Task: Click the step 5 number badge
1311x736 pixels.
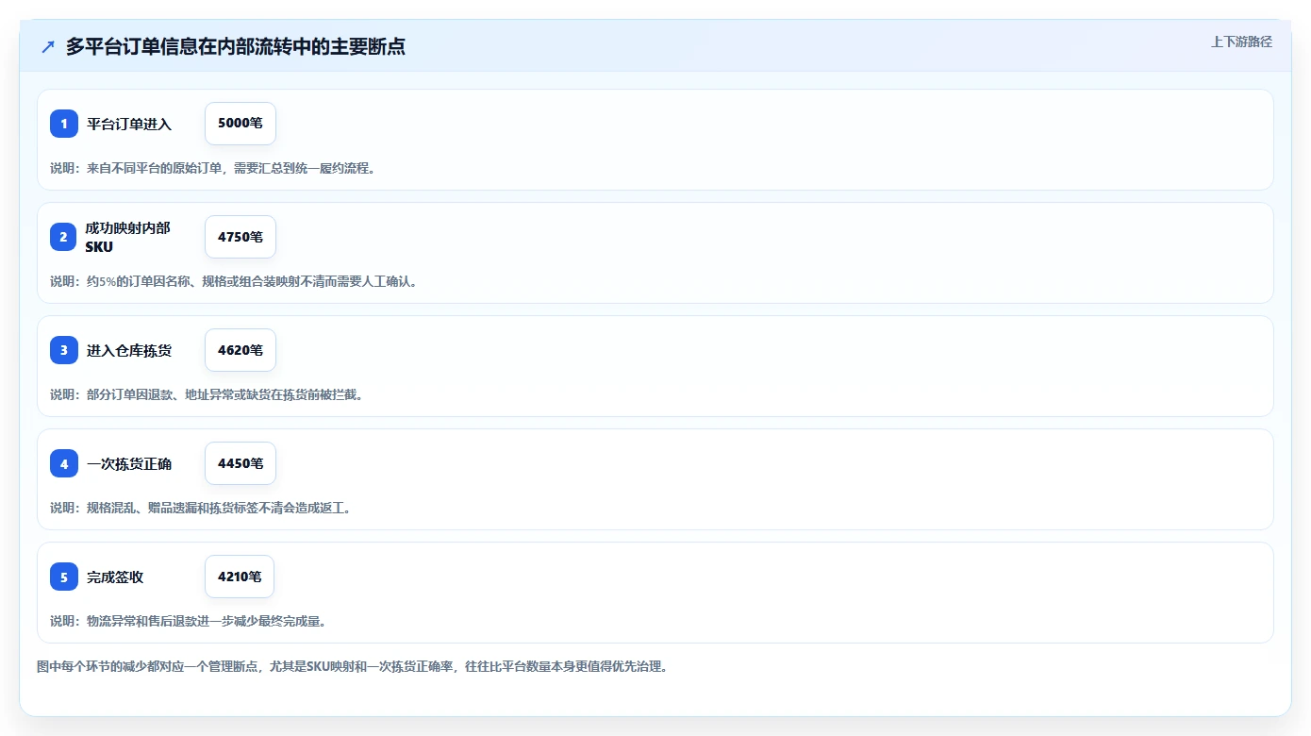Action: click(x=64, y=577)
